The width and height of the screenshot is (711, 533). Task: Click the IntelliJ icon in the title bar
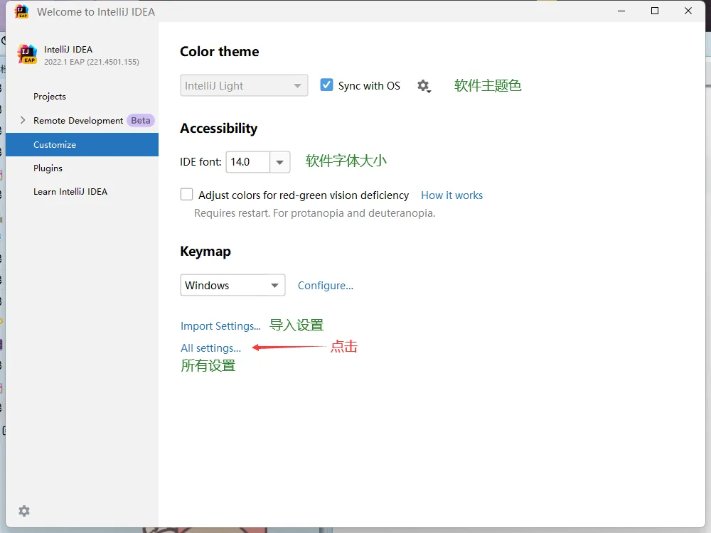(22, 11)
